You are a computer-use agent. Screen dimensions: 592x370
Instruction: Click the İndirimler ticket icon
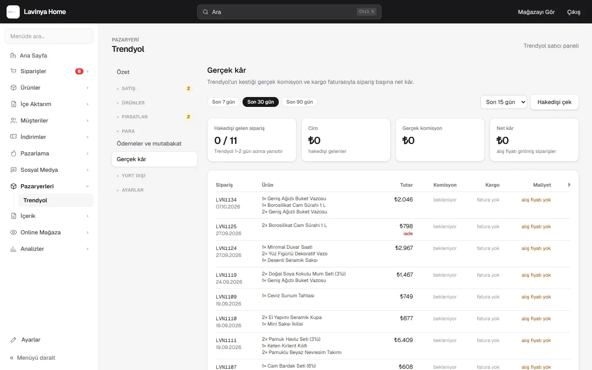[x=13, y=137]
